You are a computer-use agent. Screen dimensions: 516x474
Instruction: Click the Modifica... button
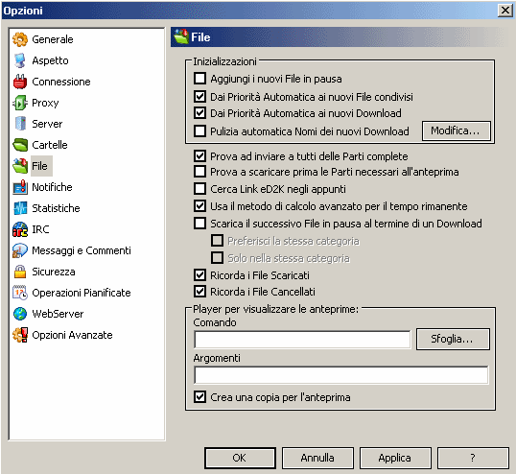(457, 131)
